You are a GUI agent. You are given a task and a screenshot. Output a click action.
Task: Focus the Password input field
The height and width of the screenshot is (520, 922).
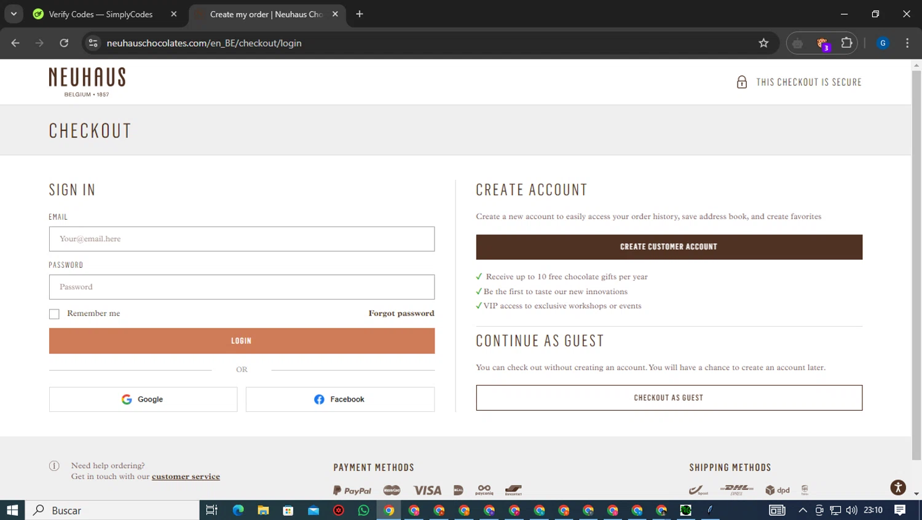click(x=242, y=287)
